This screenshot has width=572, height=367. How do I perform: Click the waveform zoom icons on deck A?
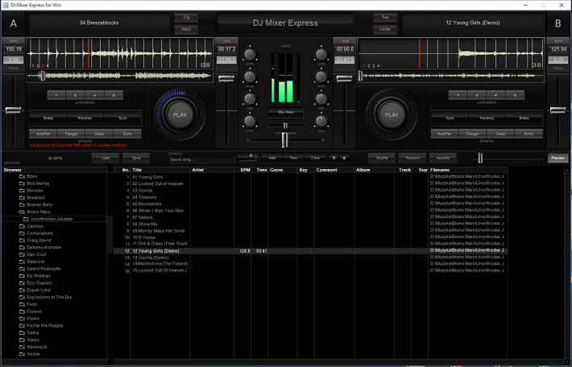pyautogui.click(x=205, y=65)
